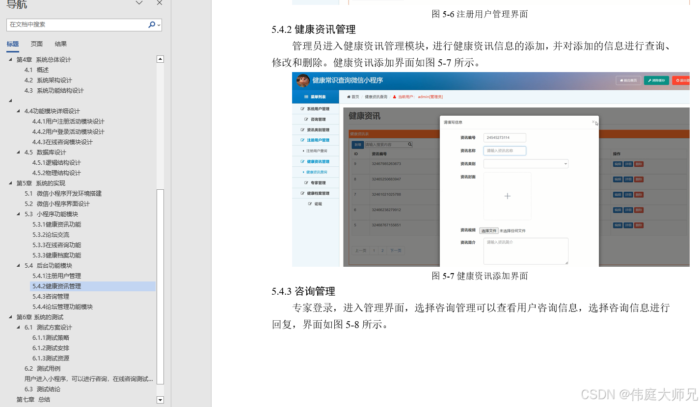Click the paragraph starting '管理员进入健康资讯管理模块'
Screen dimensions: 700x407
471,54
